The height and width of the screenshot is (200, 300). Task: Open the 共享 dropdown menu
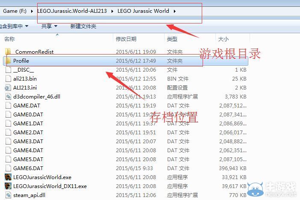tap(50, 26)
